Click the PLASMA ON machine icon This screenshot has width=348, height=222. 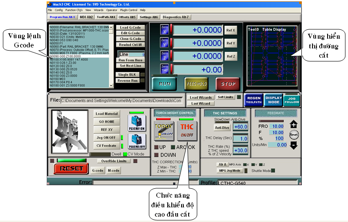point(137,123)
